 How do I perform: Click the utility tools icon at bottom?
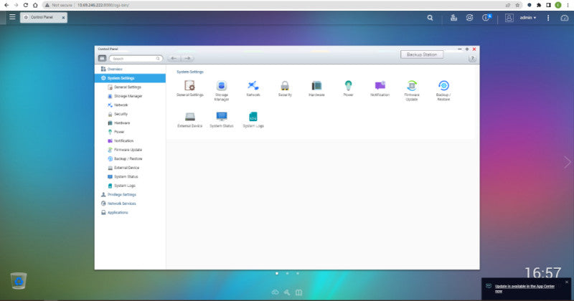click(287, 292)
